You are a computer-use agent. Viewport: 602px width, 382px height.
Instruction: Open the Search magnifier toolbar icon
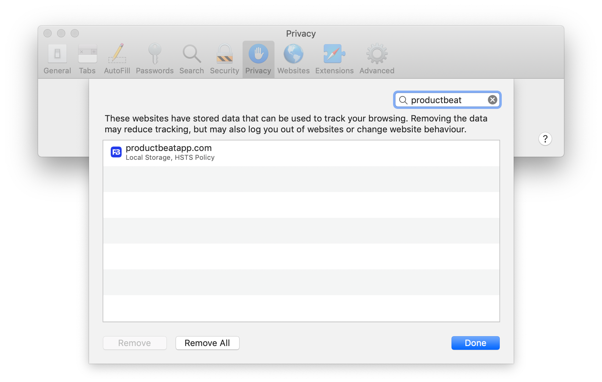192,54
